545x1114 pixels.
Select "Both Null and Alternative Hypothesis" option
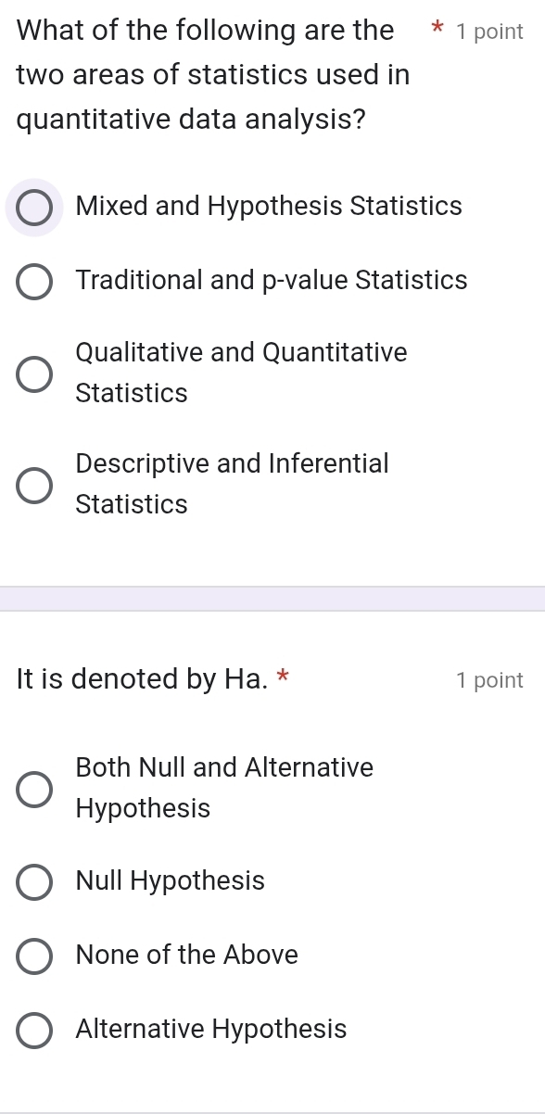click(x=34, y=788)
